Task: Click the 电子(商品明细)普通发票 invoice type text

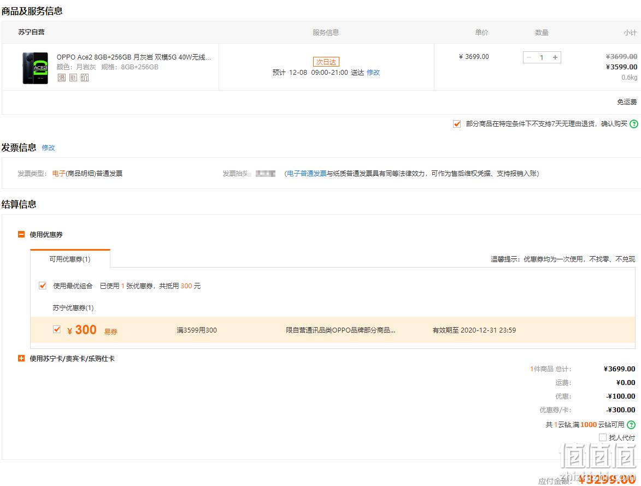Action: pyautogui.click(x=87, y=174)
